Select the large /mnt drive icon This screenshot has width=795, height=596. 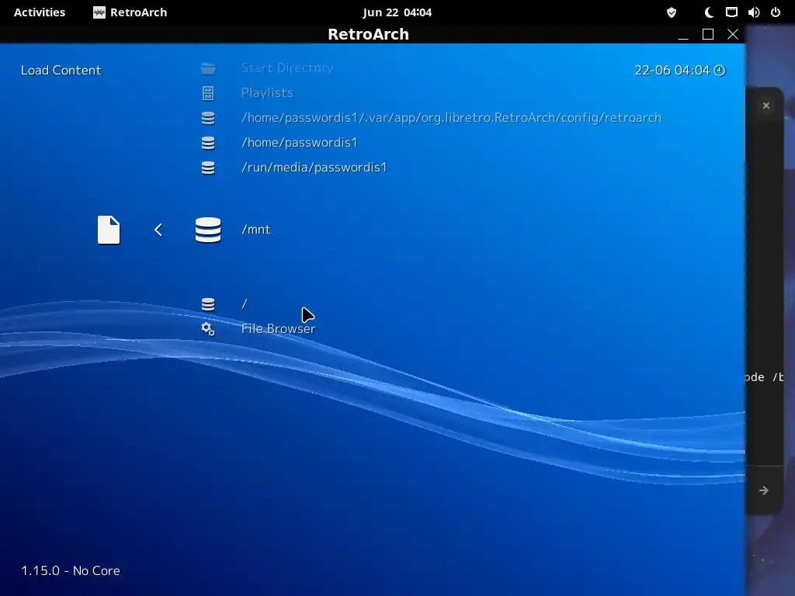208,230
